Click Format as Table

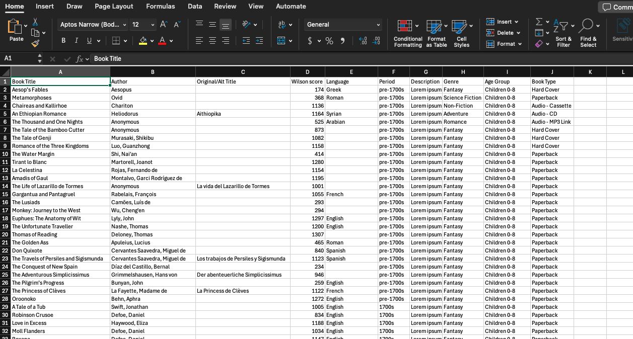click(x=437, y=34)
